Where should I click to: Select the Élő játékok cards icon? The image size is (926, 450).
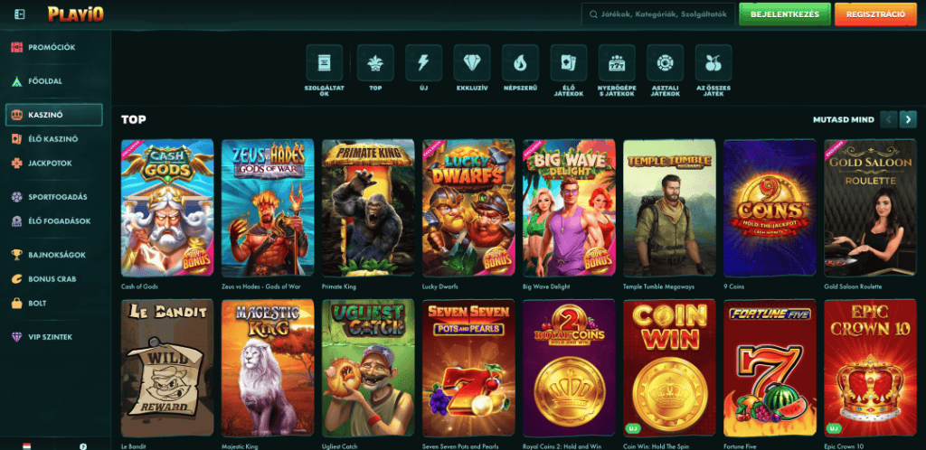(569, 62)
